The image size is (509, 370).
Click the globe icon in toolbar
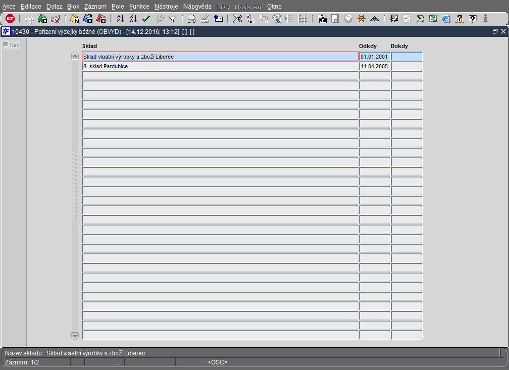pyautogui.click(x=348, y=19)
